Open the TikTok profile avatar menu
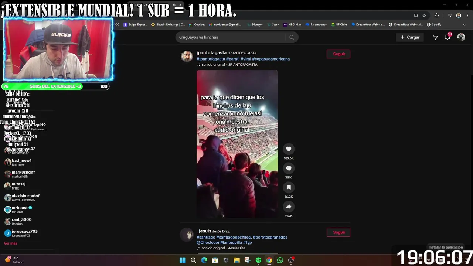 (461, 37)
